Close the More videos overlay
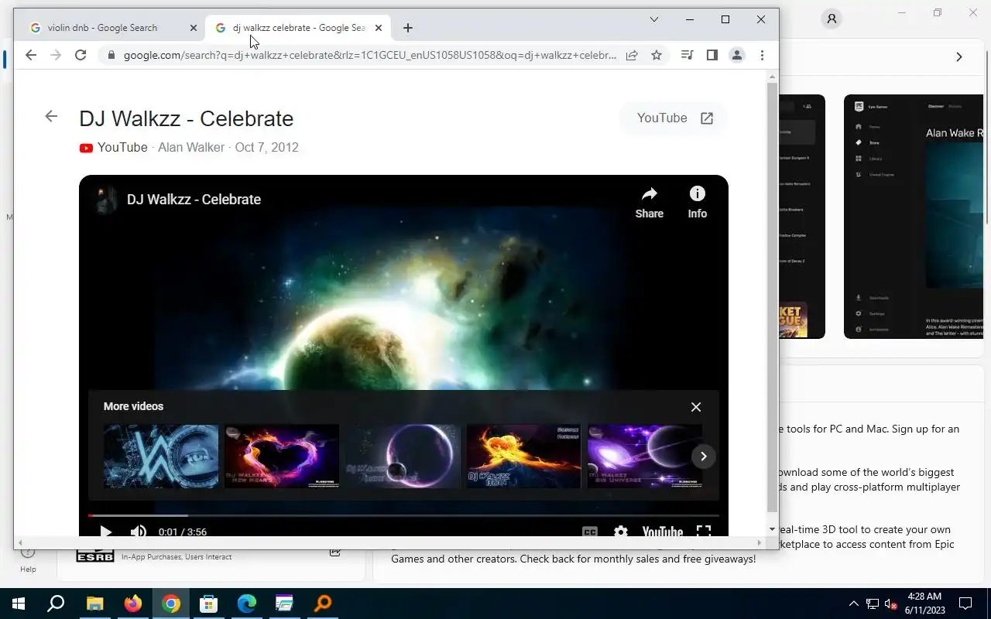 click(696, 407)
